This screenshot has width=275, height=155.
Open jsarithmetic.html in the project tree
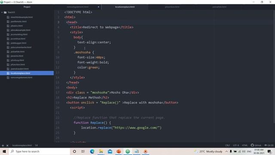(18, 22)
